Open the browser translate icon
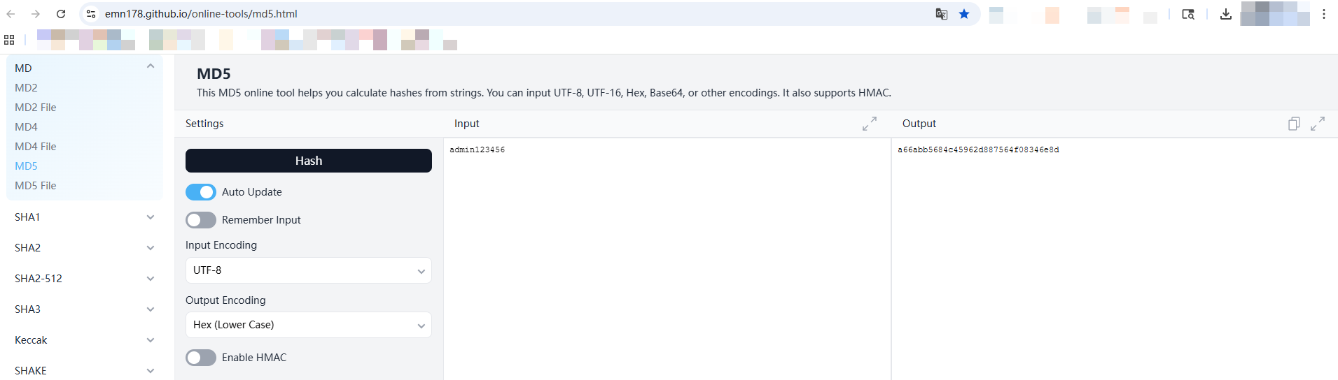1338x380 pixels. [x=942, y=14]
